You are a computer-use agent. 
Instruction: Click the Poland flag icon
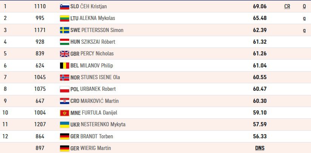pyautogui.click(x=65, y=89)
